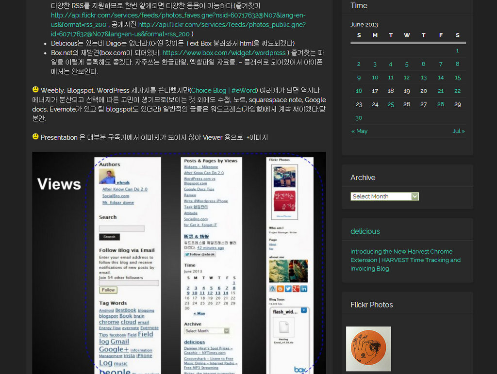
Task: Select June 25 in the calendar
Action: coord(391,104)
